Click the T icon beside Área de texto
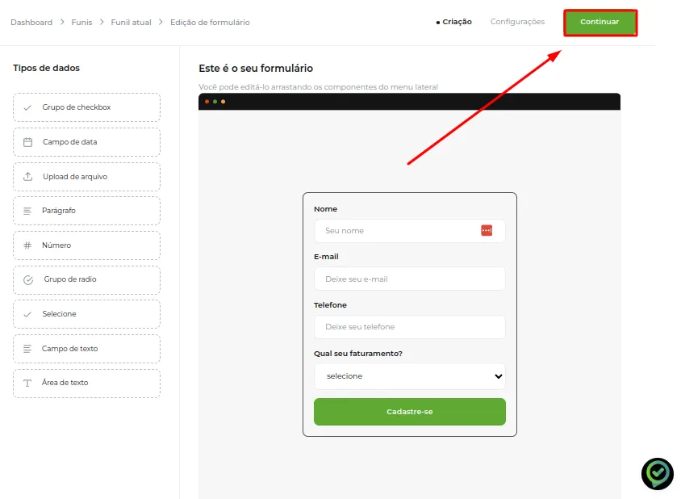 (x=27, y=383)
